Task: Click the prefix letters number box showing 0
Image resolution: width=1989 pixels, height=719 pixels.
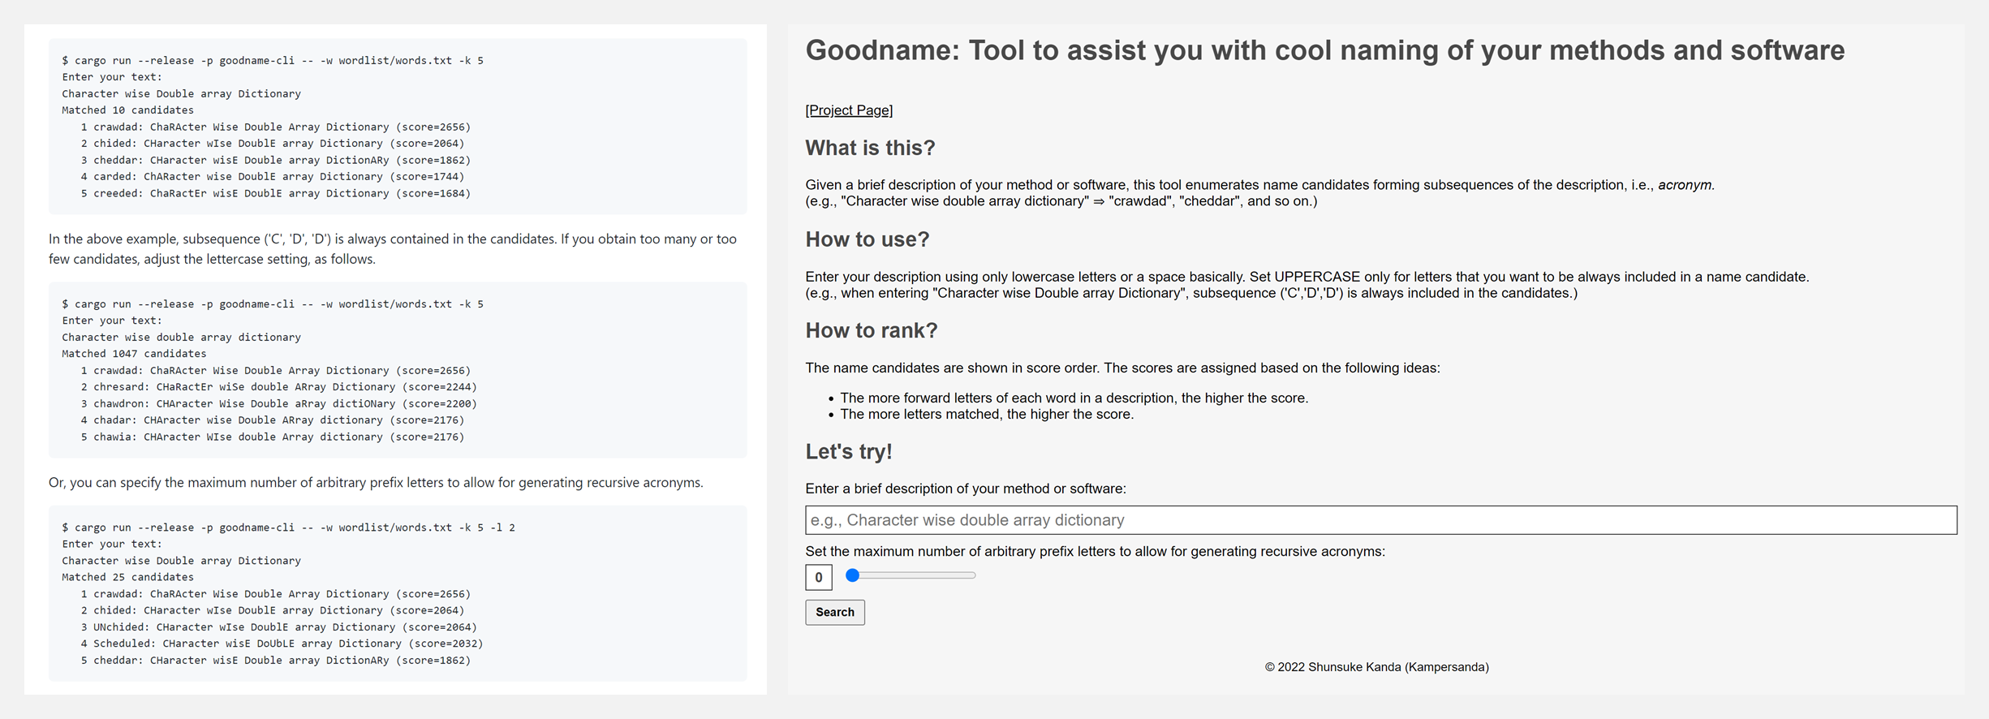Action: click(819, 577)
